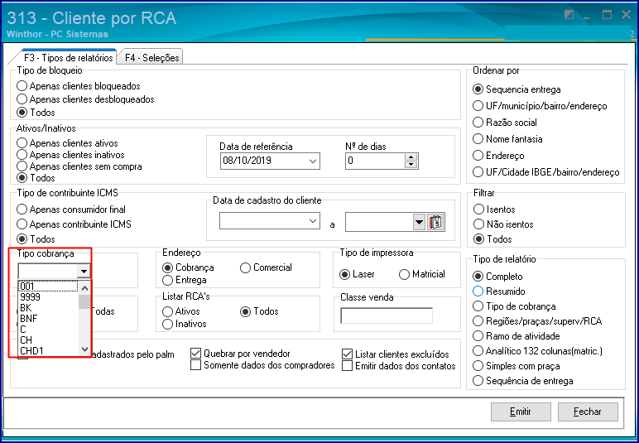Image resolution: width=639 pixels, height=443 pixels.
Task: Toggle Emitir dados dos contatos checkbox
Action: (347, 365)
